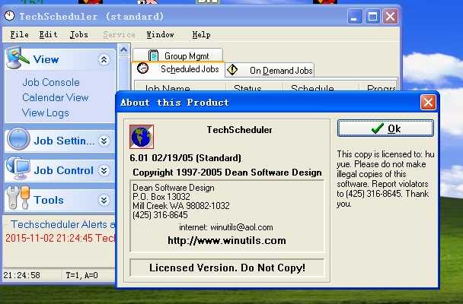The height and width of the screenshot is (304, 463).
Task: Close the About this Product dialog
Action: click(428, 102)
